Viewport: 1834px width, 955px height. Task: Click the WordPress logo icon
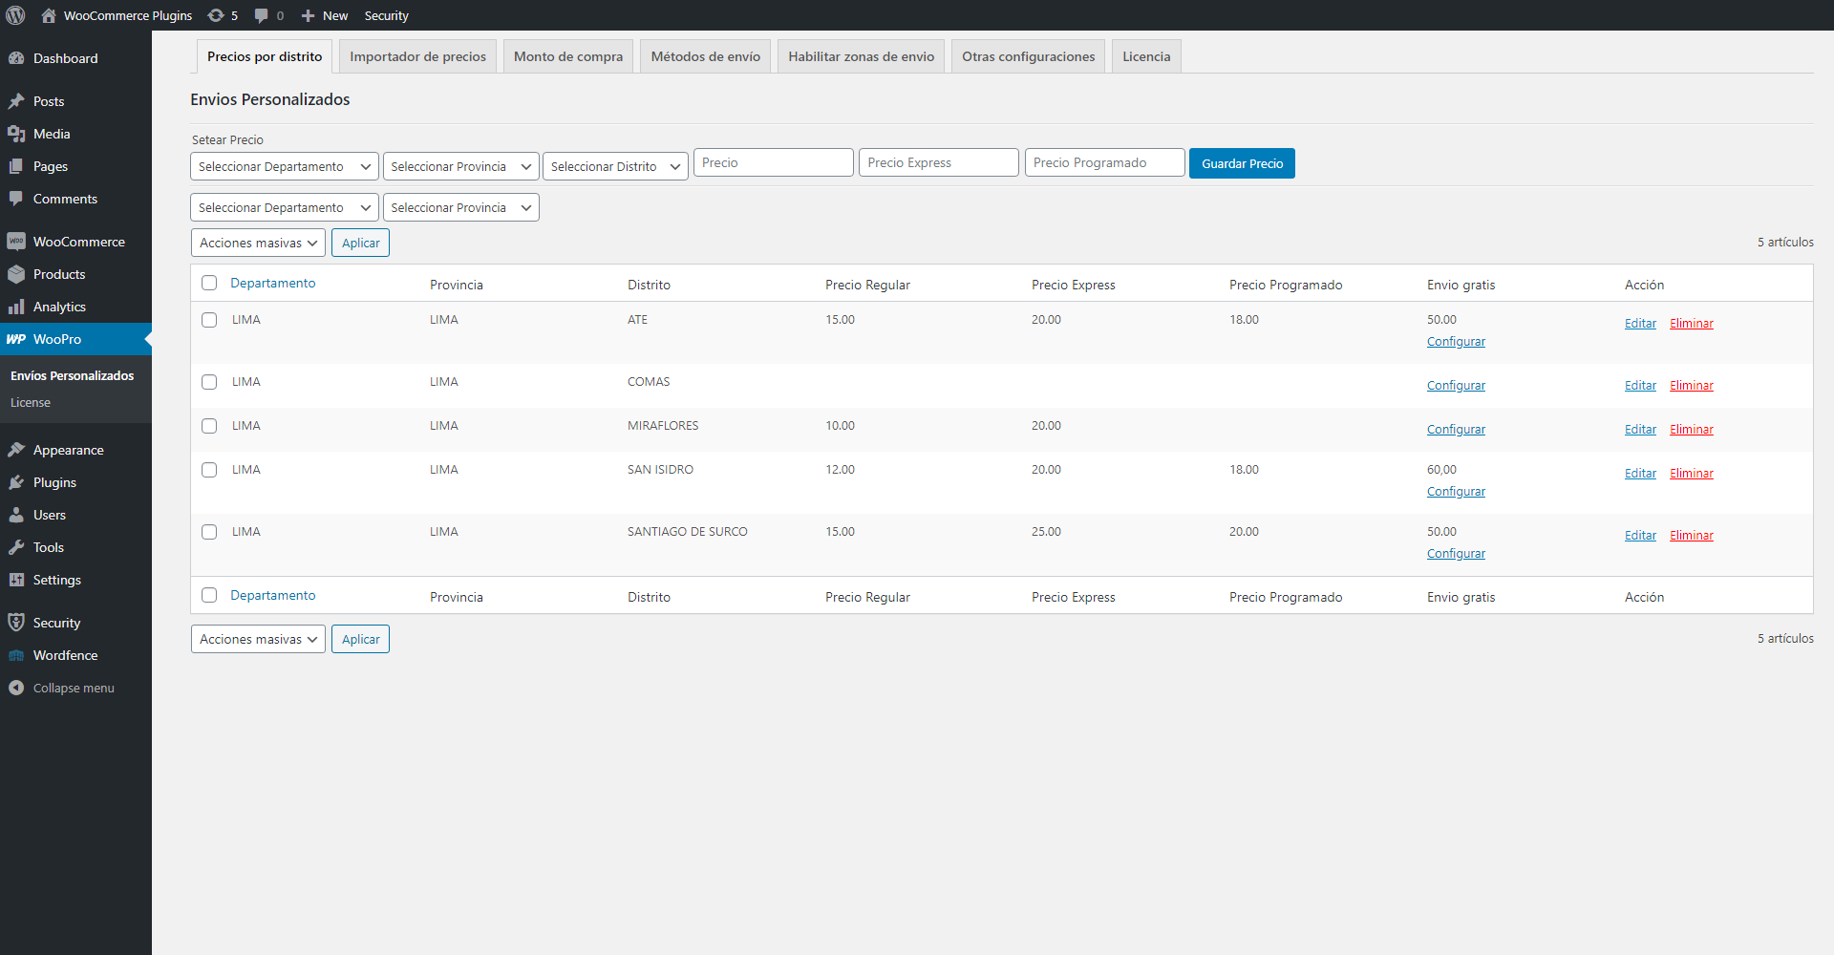16,15
